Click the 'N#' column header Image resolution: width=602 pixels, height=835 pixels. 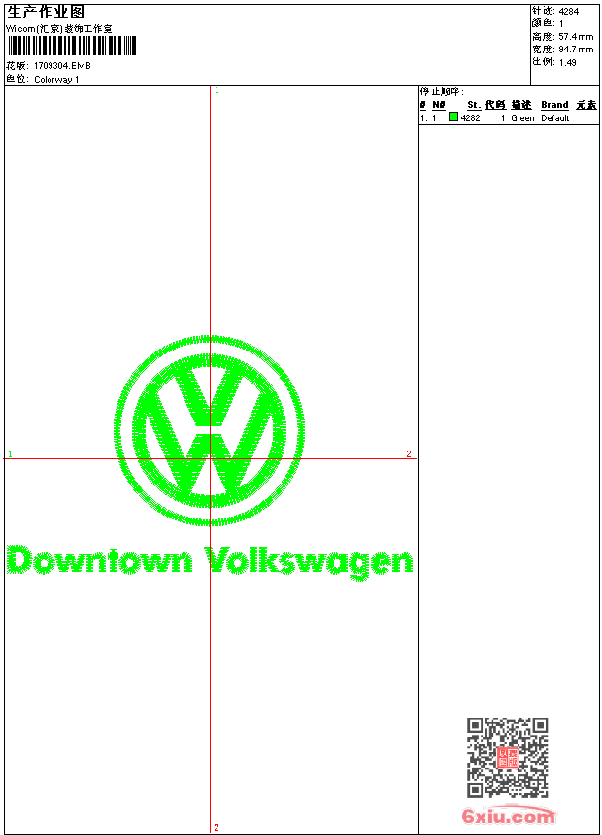coord(439,105)
